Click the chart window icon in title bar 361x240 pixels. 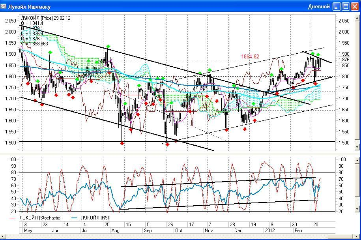click(x=3, y=6)
